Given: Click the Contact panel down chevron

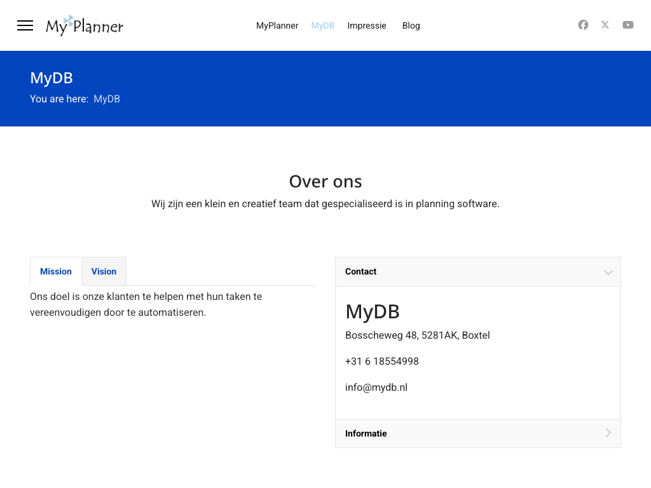Looking at the screenshot, I should click(608, 272).
